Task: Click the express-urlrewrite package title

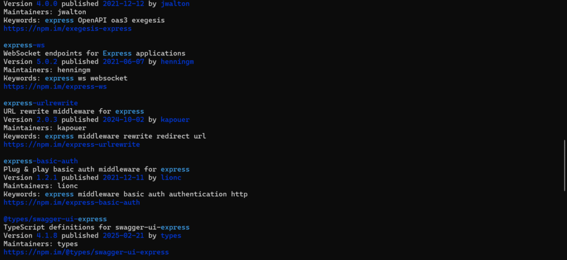Action: point(40,103)
